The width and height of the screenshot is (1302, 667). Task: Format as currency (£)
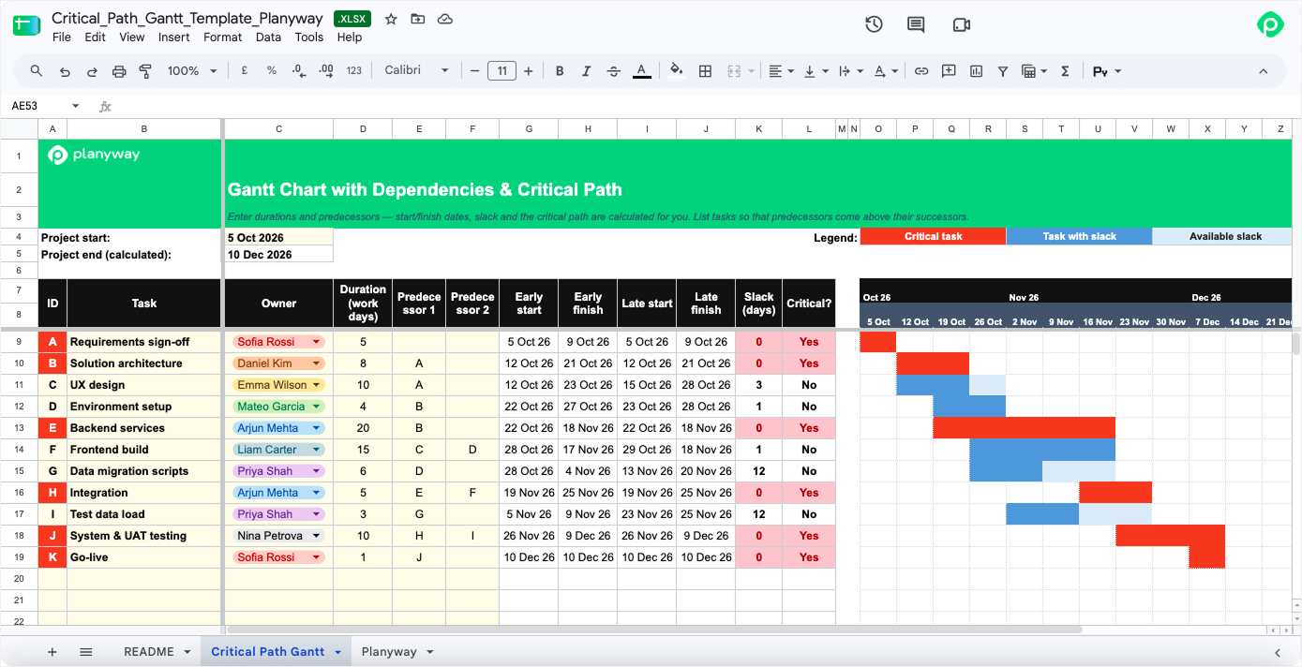pyautogui.click(x=245, y=71)
